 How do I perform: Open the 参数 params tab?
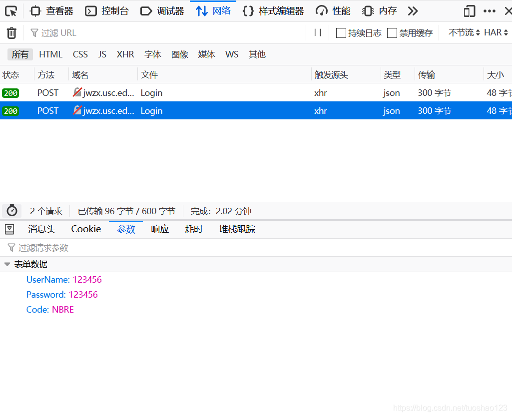tap(126, 229)
